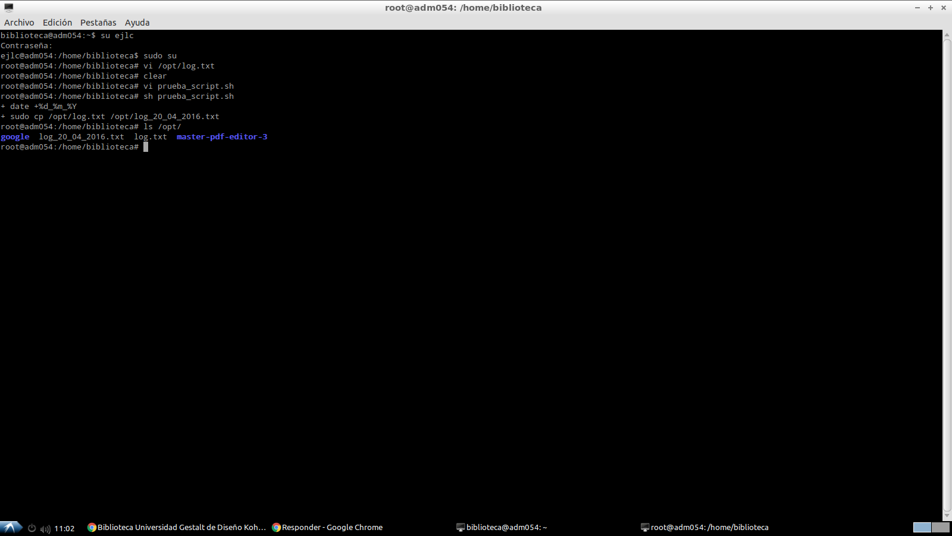This screenshot has width=952, height=536.
Task: Click the 'sh prueba_script.sh' command line
Action: coord(117,96)
